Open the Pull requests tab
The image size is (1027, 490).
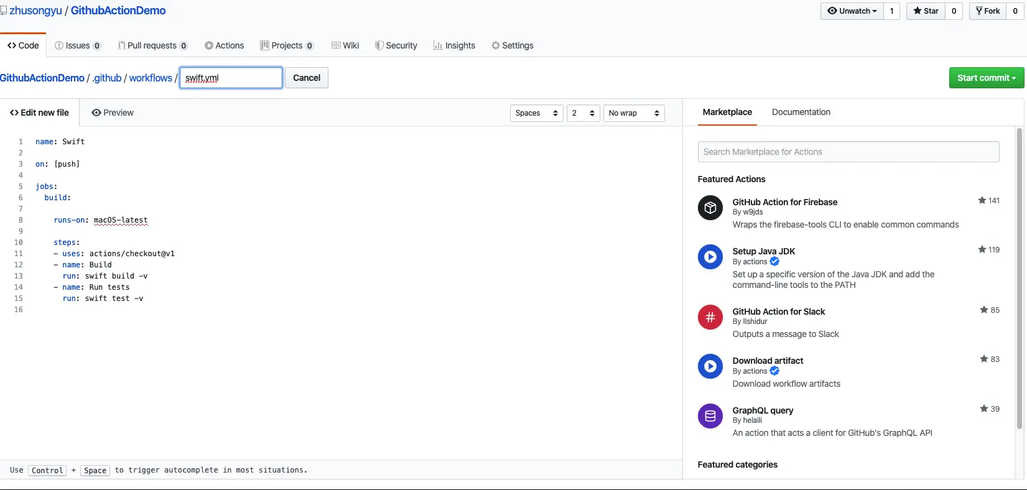pyautogui.click(x=152, y=45)
